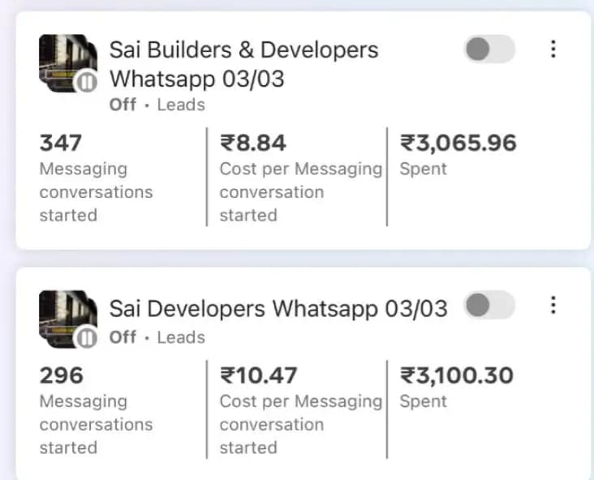The width and height of the screenshot is (594, 480).
Task: Click the ₹8.84 cost per conversation metric
Action: pyautogui.click(x=253, y=144)
